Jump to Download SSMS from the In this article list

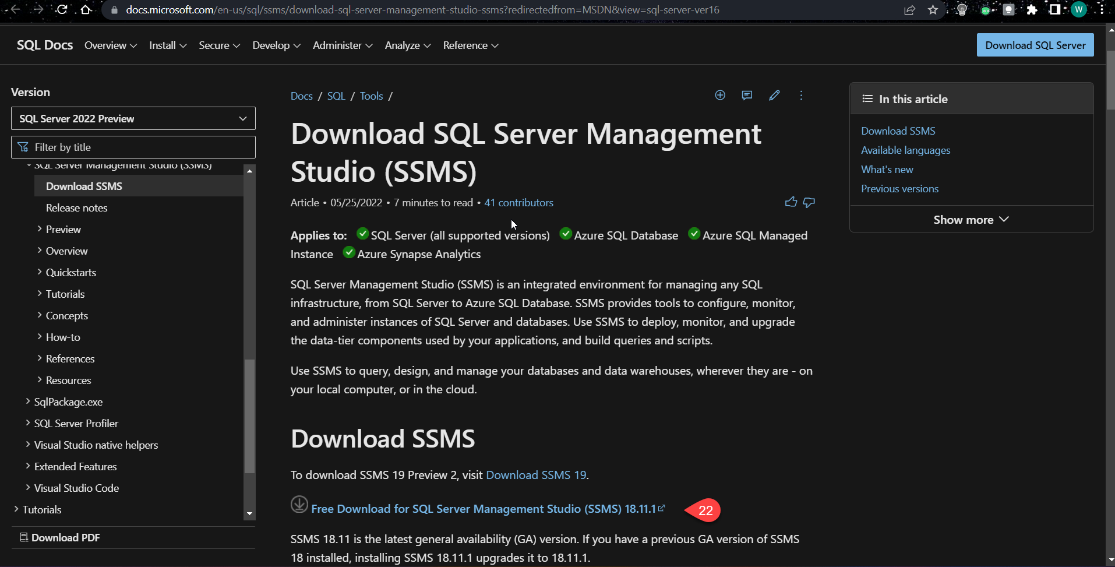pyautogui.click(x=898, y=131)
